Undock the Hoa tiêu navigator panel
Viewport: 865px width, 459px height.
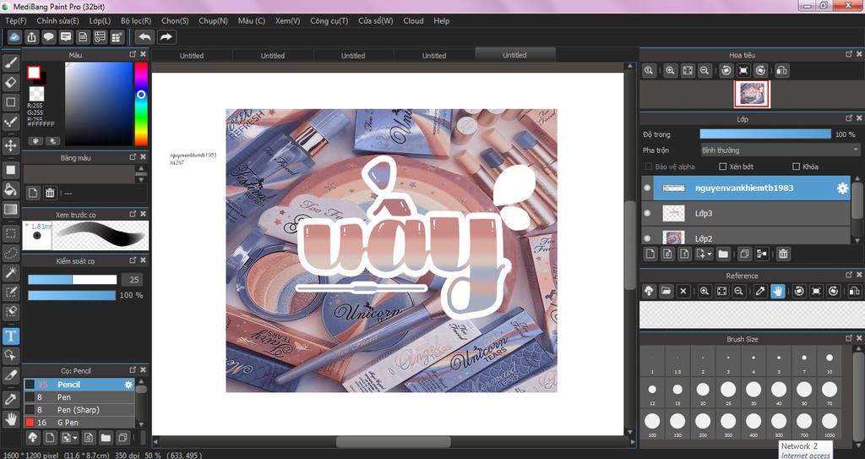(x=849, y=54)
